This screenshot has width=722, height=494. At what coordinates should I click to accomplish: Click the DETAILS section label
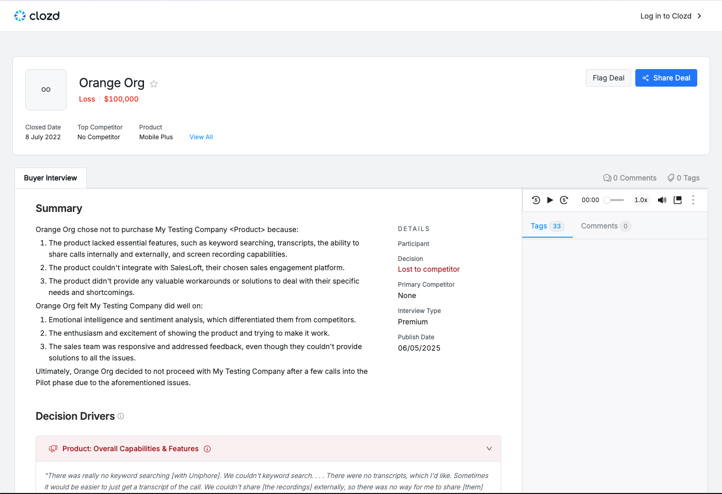pos(414,229)
